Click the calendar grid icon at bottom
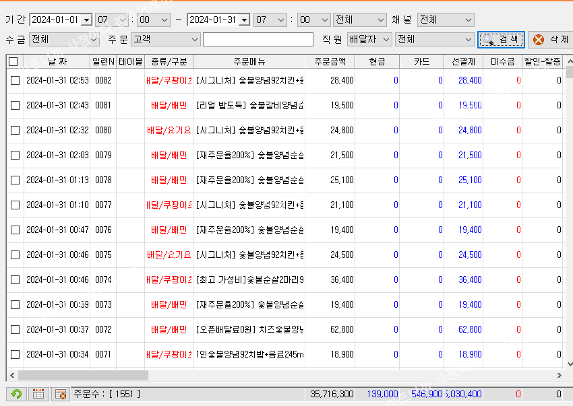 point(38,394)
